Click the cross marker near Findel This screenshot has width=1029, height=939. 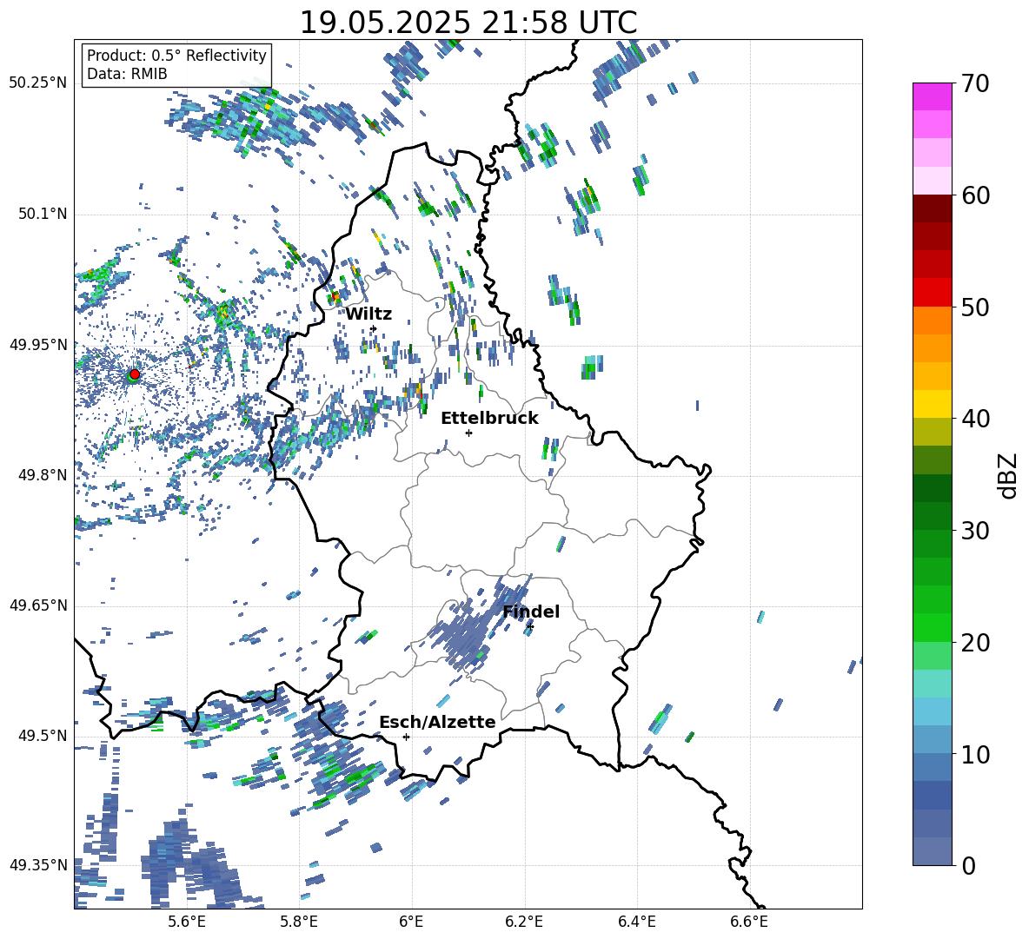530,627
